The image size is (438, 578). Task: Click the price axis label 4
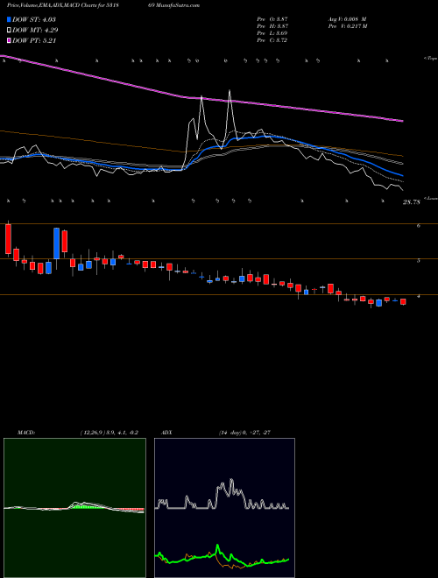[x=419, y=296]
